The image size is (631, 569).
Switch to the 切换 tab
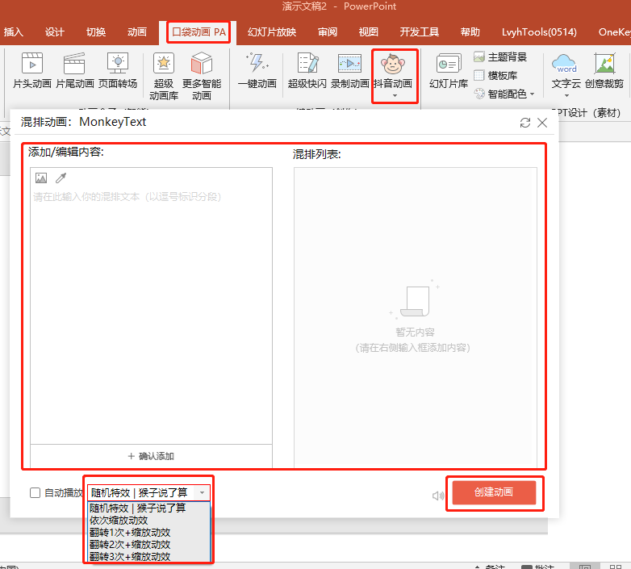tap(96, 31)
